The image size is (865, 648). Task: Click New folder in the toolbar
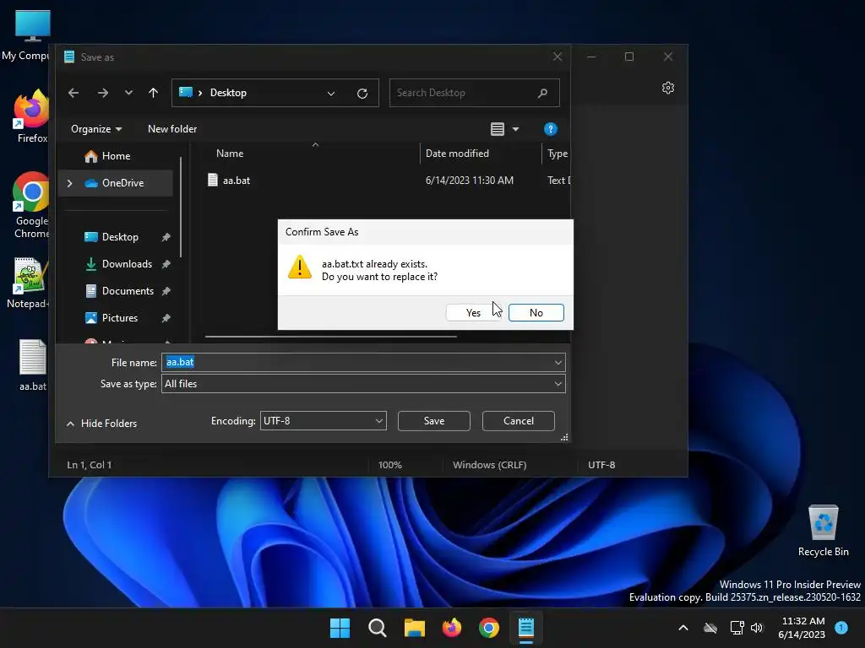click(x=172, y=129)
